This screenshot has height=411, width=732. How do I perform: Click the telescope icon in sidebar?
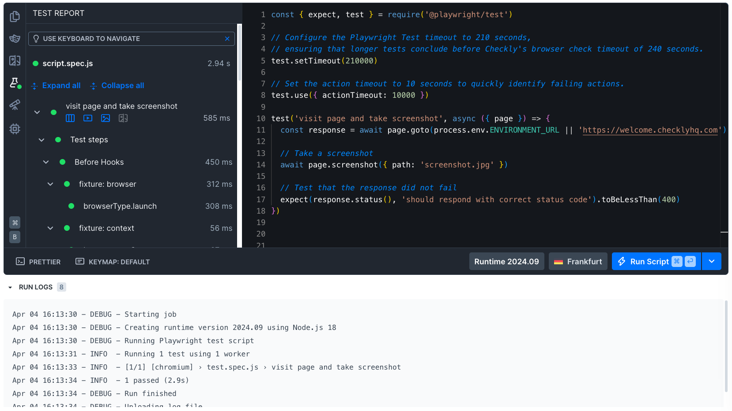tap(15, 105)
